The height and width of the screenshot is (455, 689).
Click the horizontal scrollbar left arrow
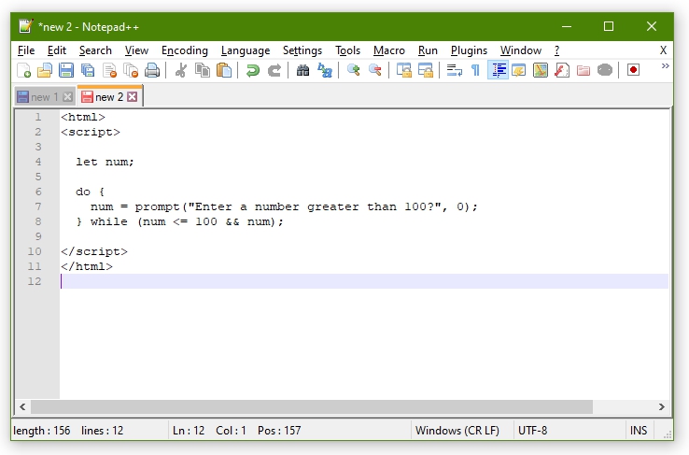coord(22,407)
